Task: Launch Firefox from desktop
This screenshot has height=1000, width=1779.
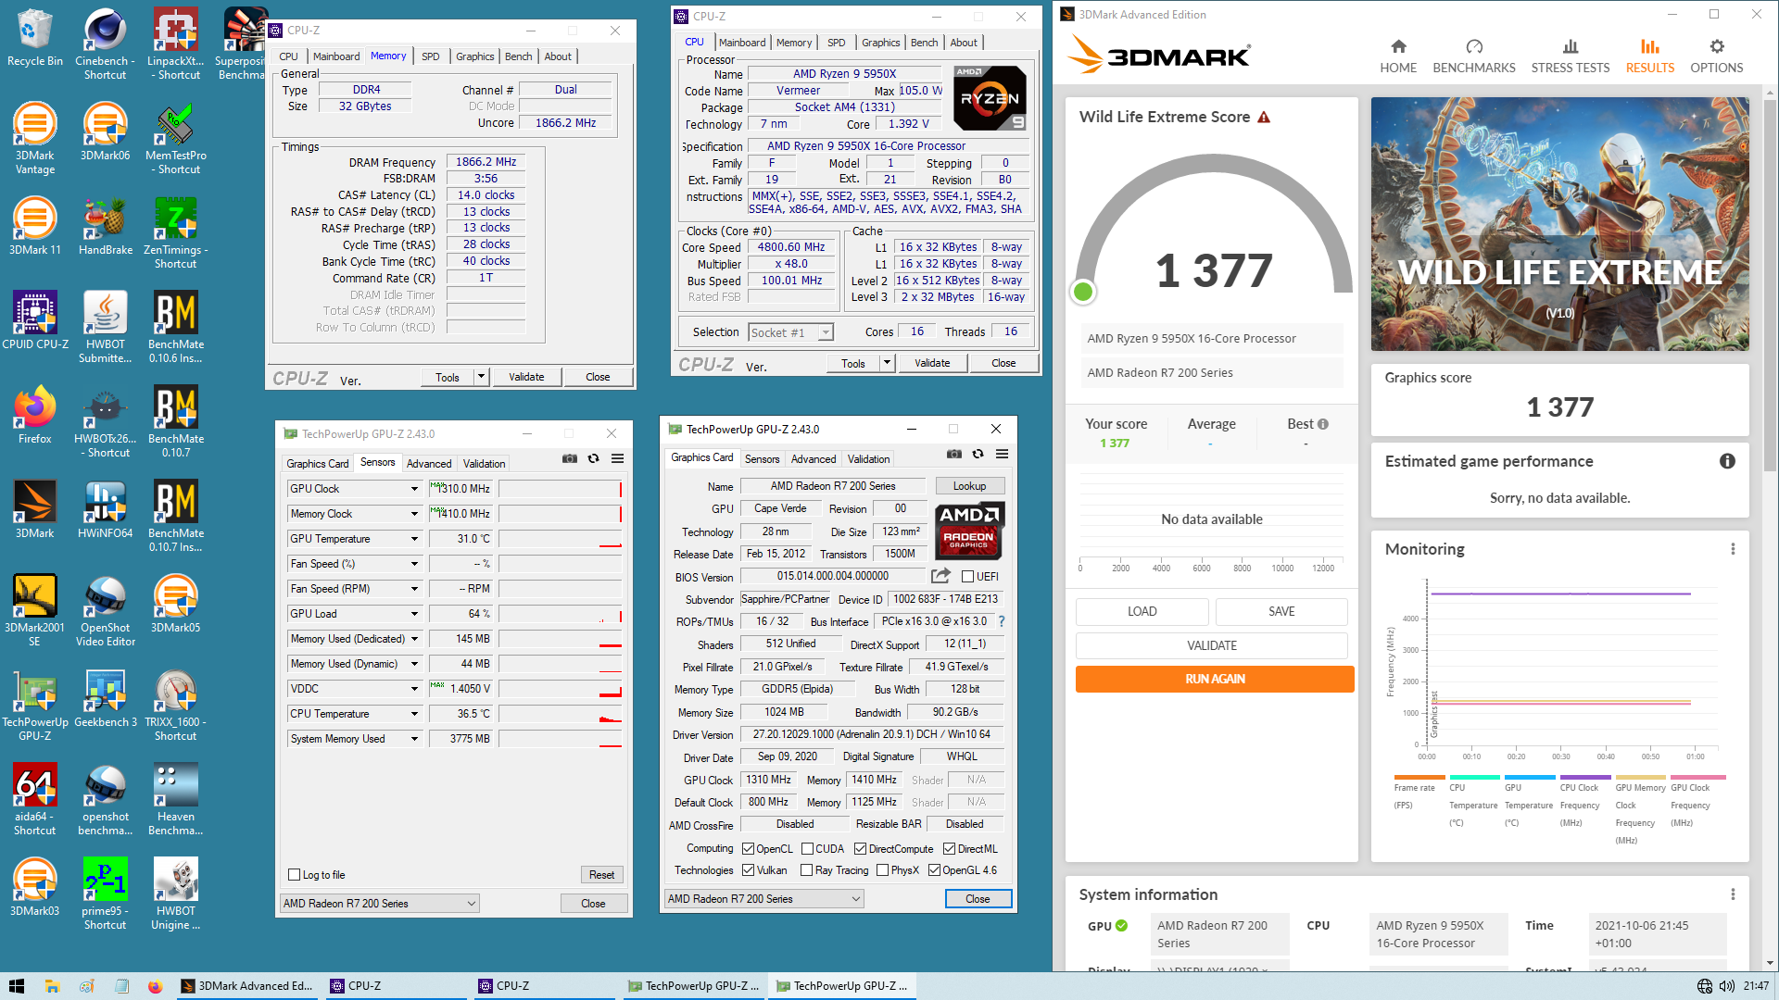Action: click(x=34, y=415)
